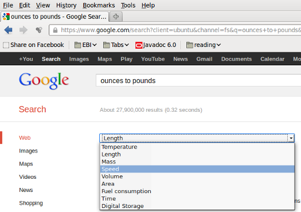301x212 pixels.
Task: Open Maps in the black Google bar
Action: click(x=104, y=59)
